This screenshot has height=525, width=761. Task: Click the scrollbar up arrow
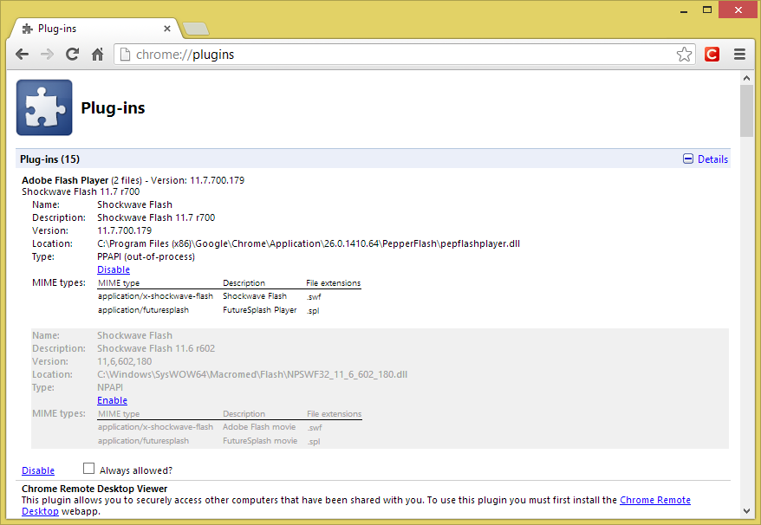point(746,78)
